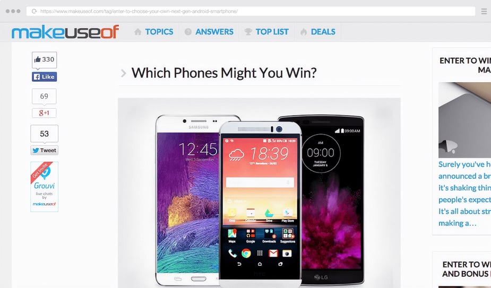This screenshot has height=288, width=491.
Task: Click the flame icon beside DEALS
Action: click(304, 32)
